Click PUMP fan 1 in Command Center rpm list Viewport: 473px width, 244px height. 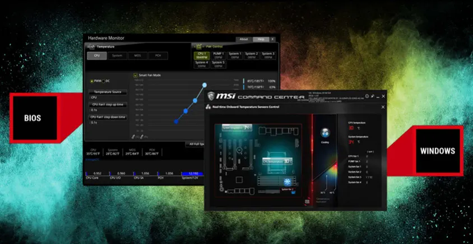click(355, 161)
